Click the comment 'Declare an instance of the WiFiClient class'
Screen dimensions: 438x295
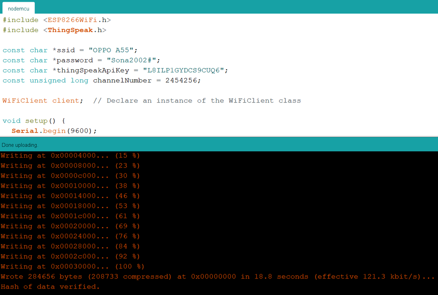coord(204,100)
